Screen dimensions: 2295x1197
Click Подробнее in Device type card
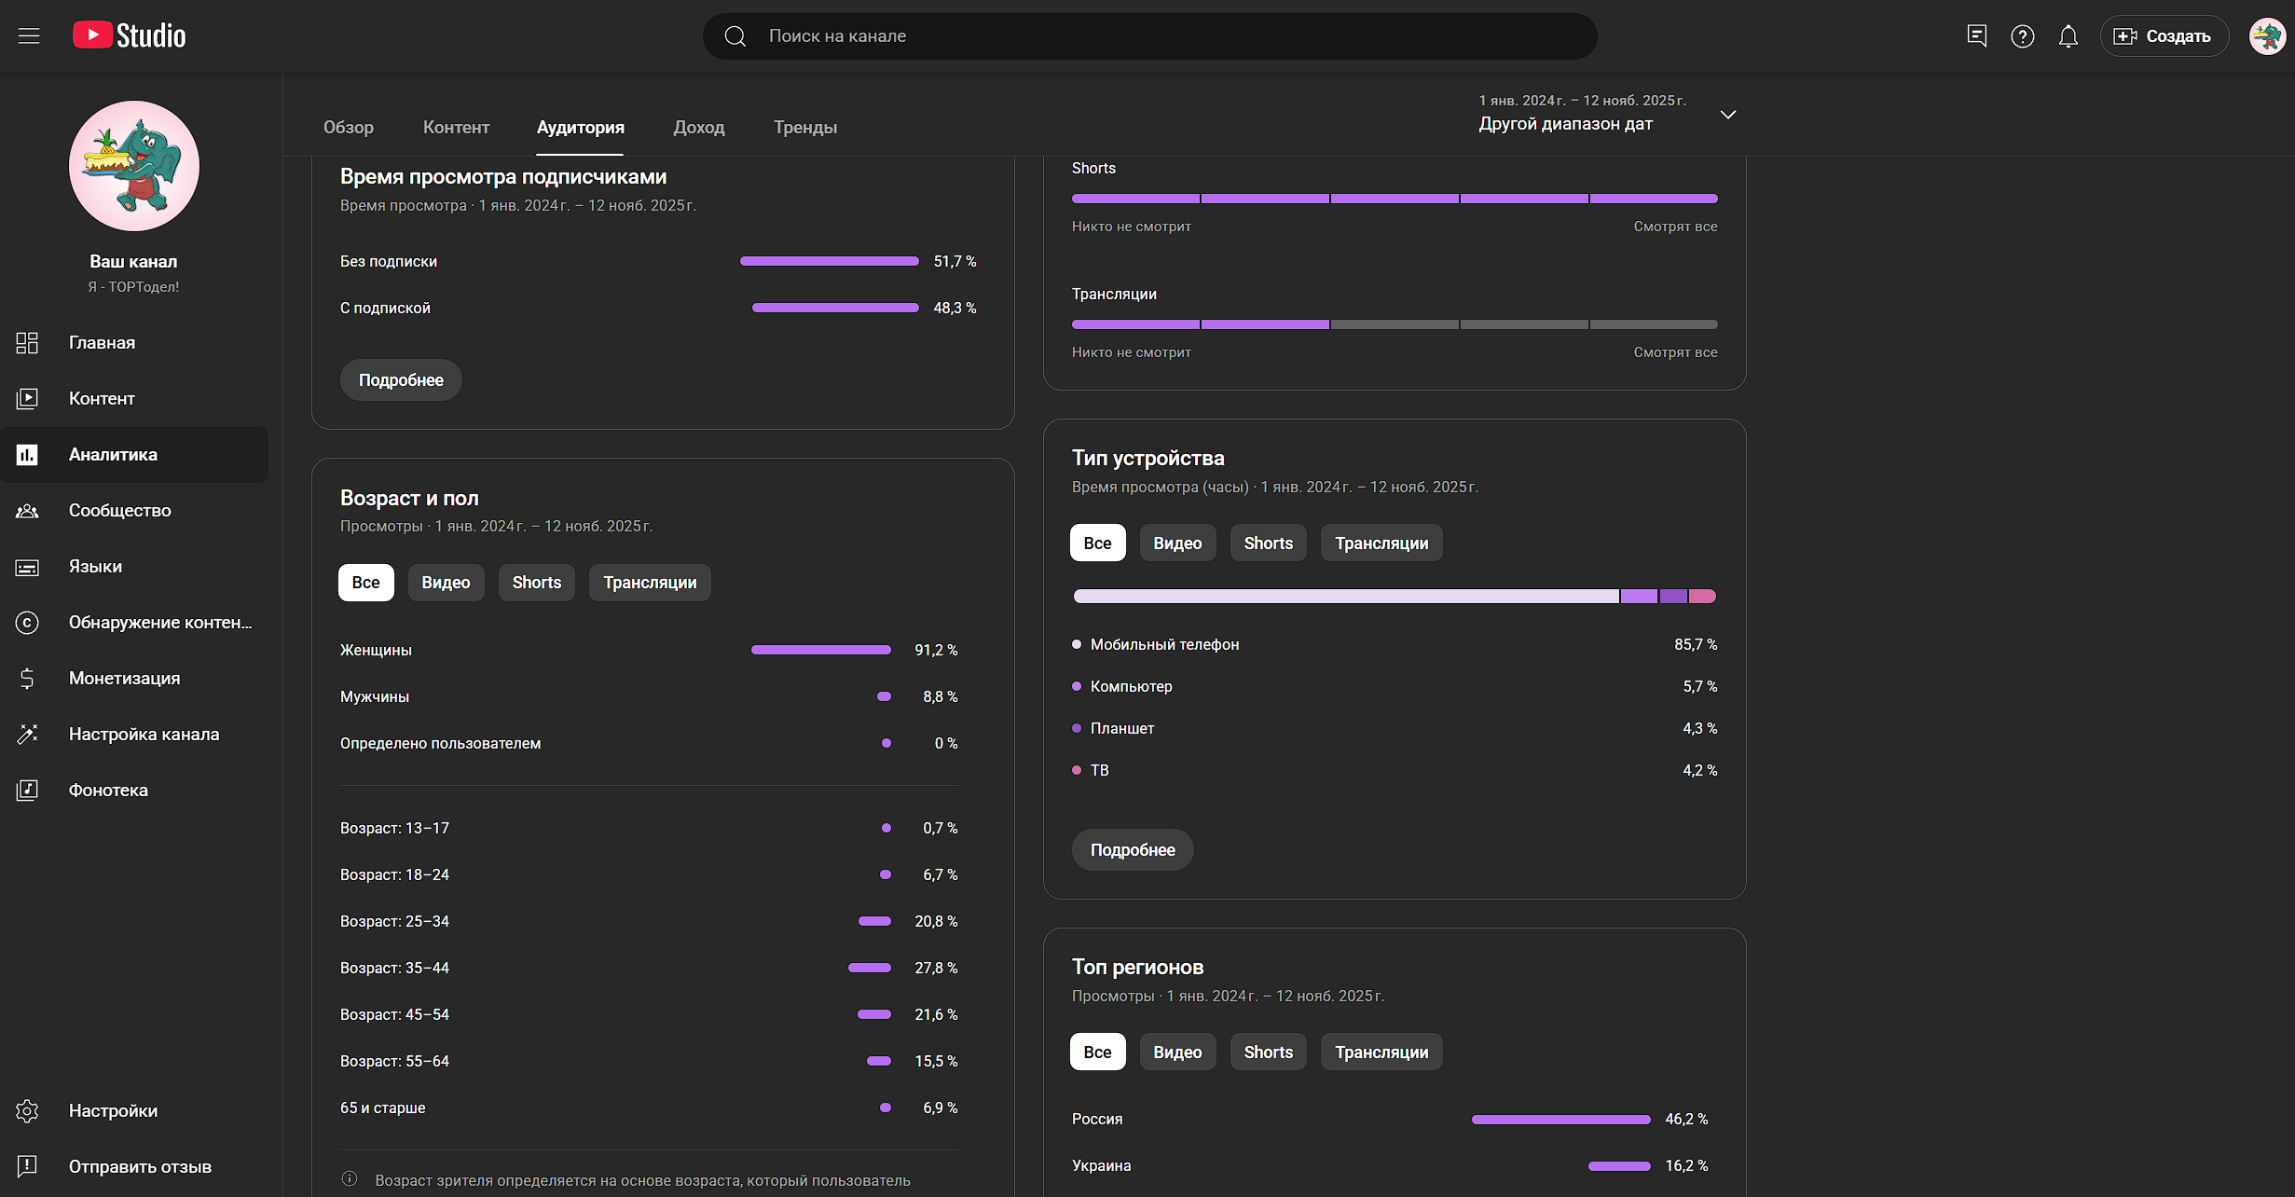point(1132,850)
